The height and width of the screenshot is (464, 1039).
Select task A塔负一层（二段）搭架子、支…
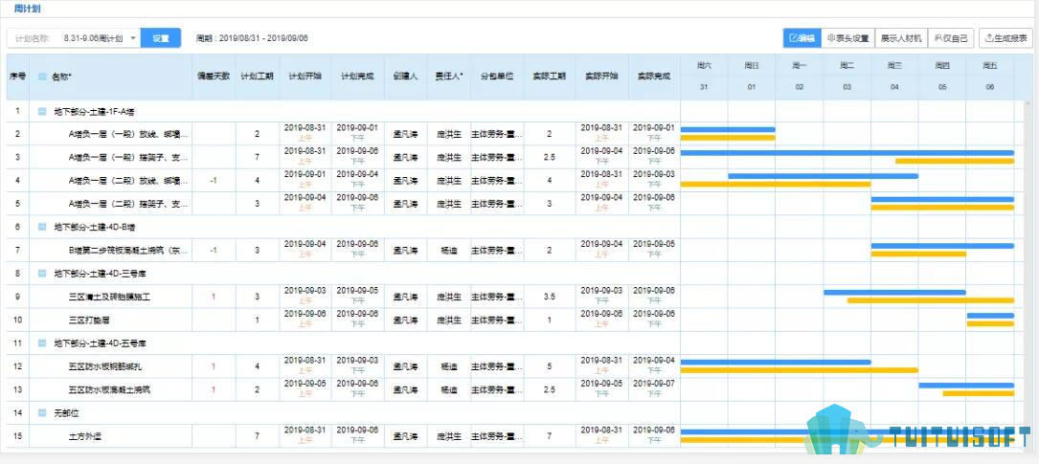pyautogui.click(x=128, y=203)
